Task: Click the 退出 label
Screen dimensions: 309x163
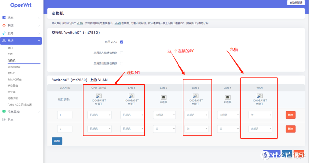Action: [10, 120]
